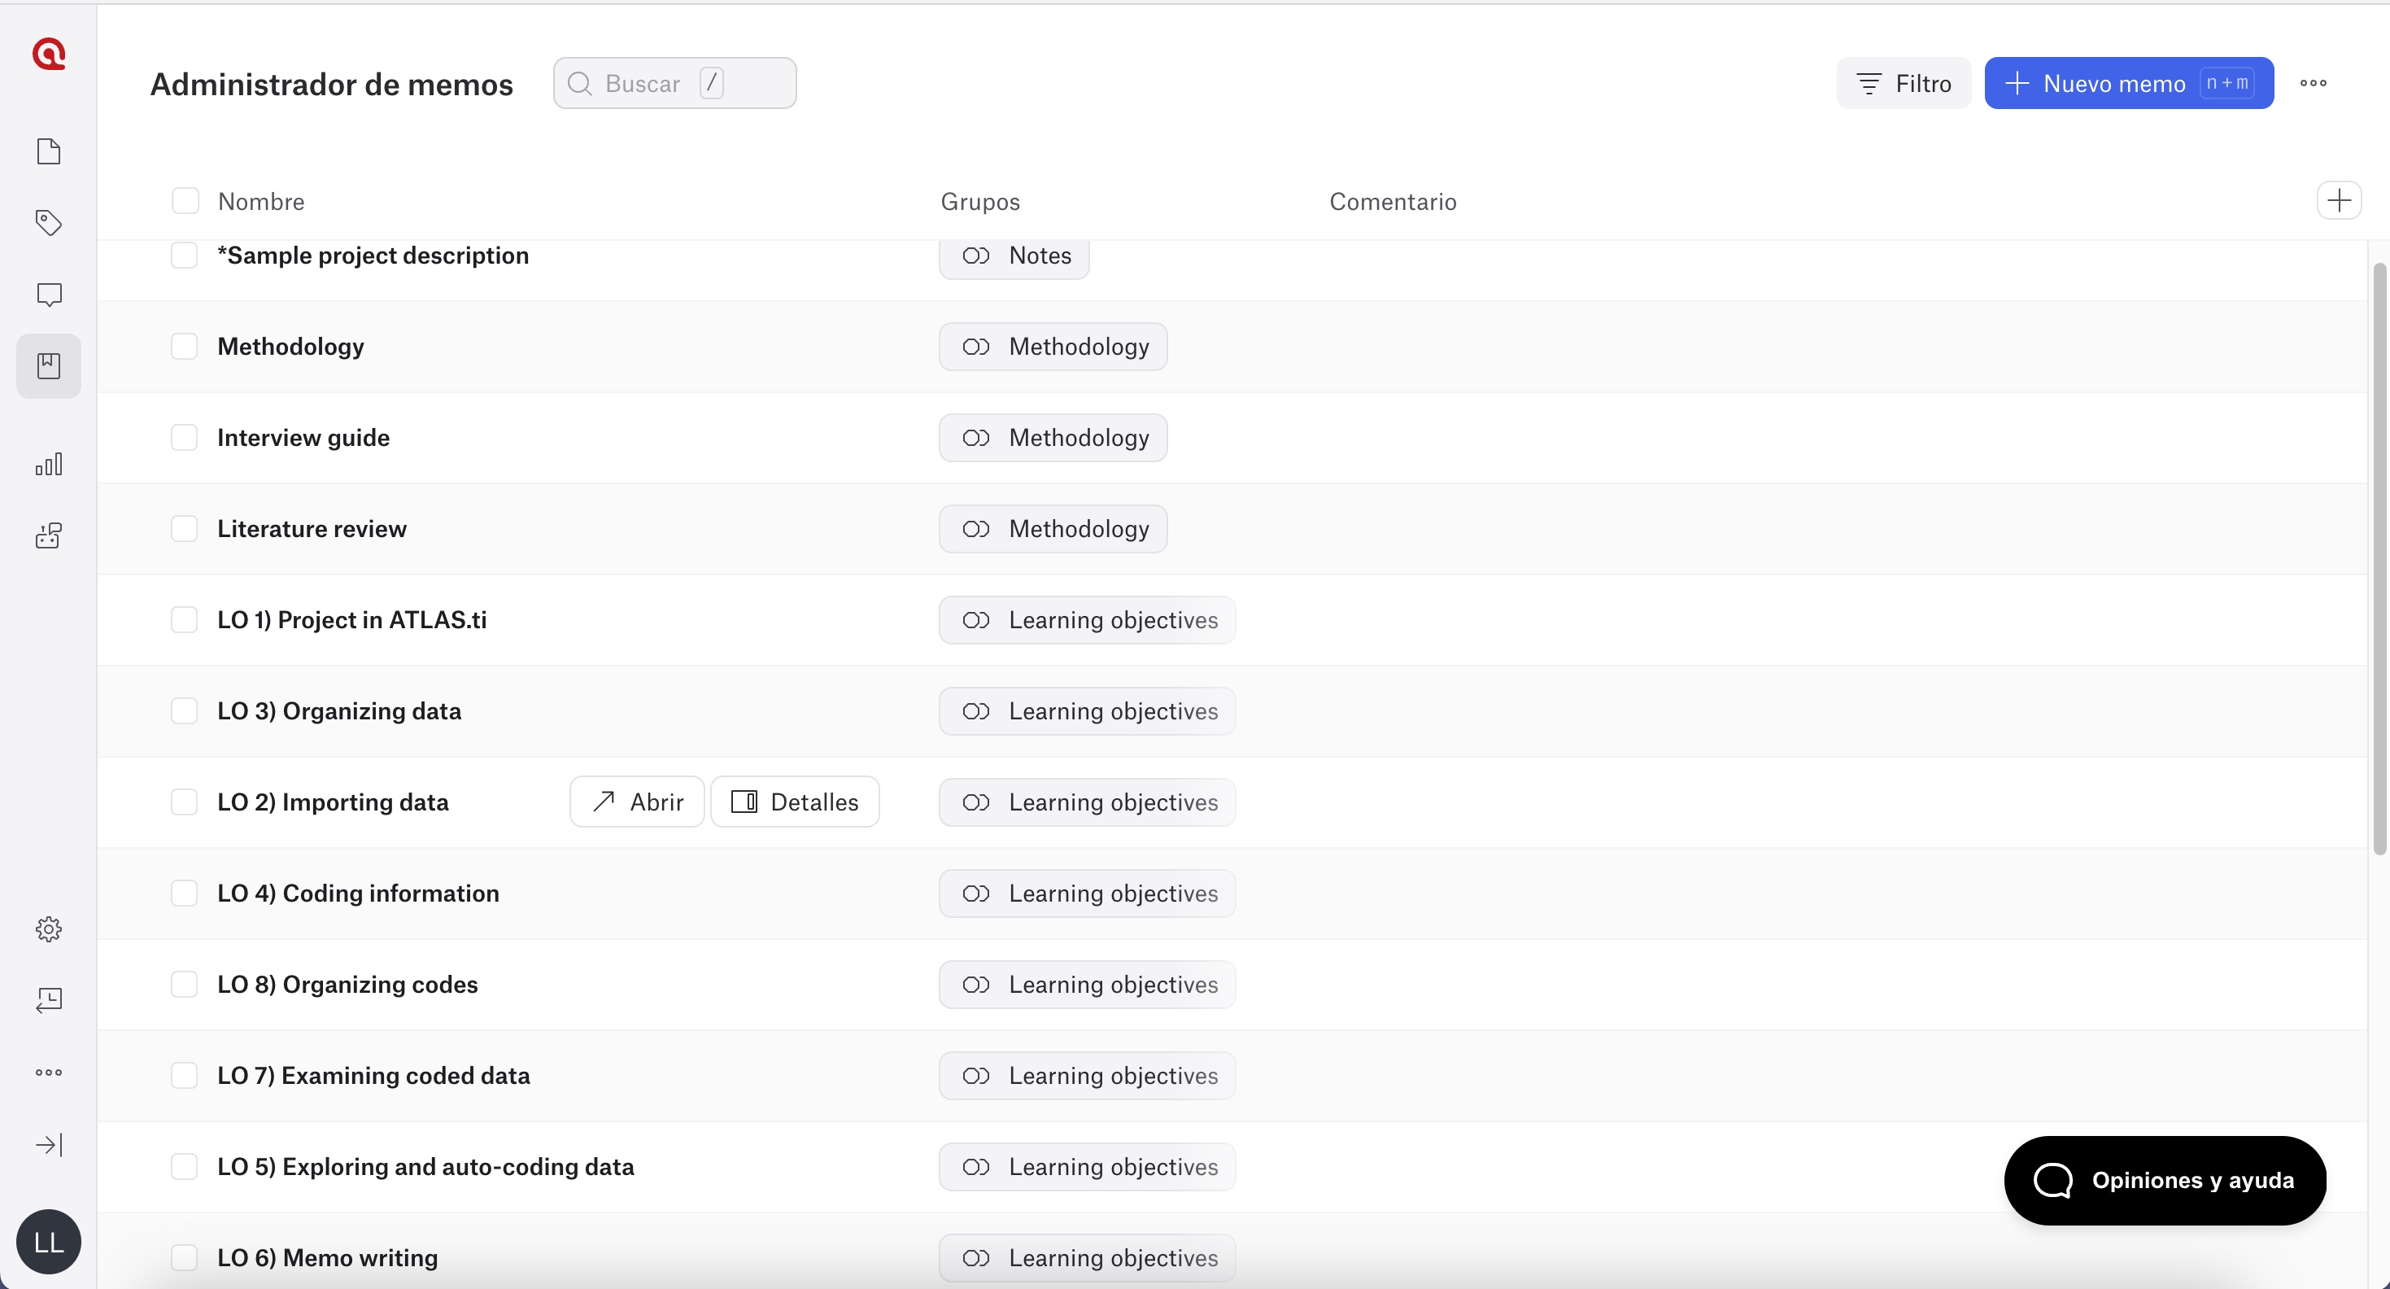Check the Interview guide row
The width and height of the screenshot is (2390, 1289).
click(x=185, y=437)
